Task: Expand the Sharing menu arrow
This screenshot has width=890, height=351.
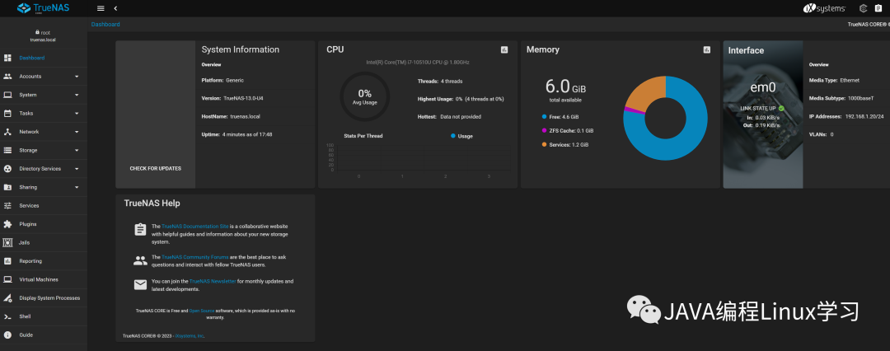Action: (x=77, y=187)
